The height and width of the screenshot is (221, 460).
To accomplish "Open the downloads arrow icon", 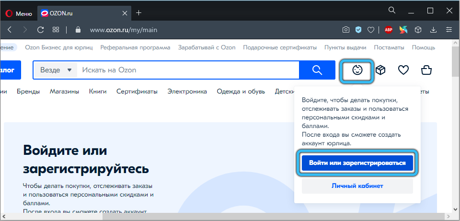I will tap(433, 30).
